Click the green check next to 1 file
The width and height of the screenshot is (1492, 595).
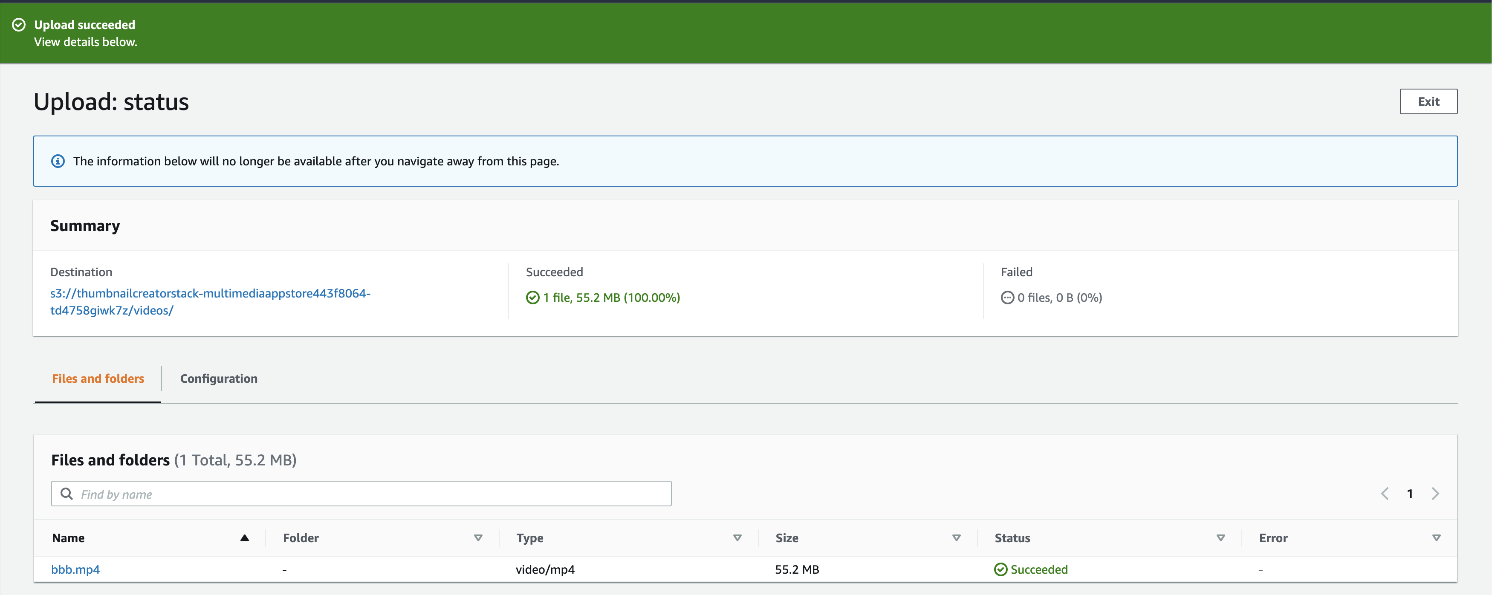coord(532,298)
